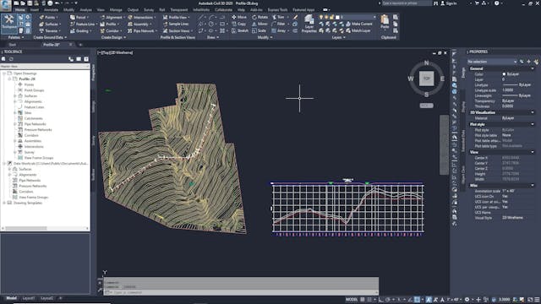Click the ByLayer color swatch in Properties
The image size is (541, 304).
[x=504, y=74]
